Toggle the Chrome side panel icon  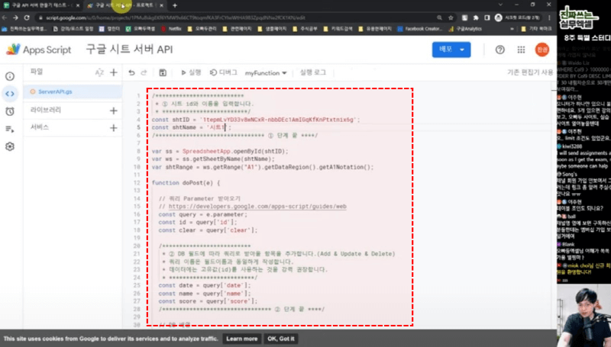487,18
